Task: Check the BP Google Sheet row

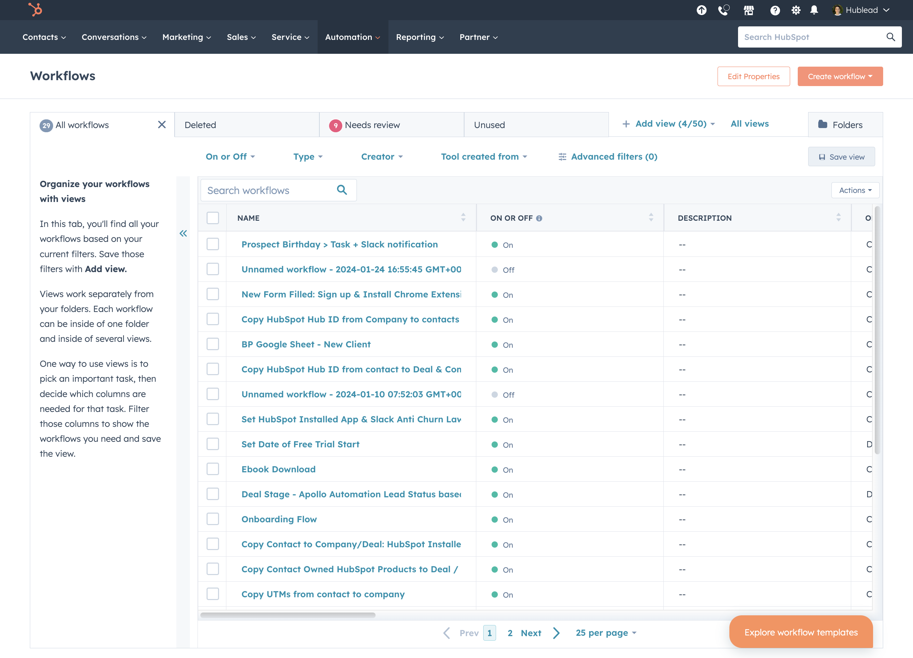Action: (x=212, y=344)
